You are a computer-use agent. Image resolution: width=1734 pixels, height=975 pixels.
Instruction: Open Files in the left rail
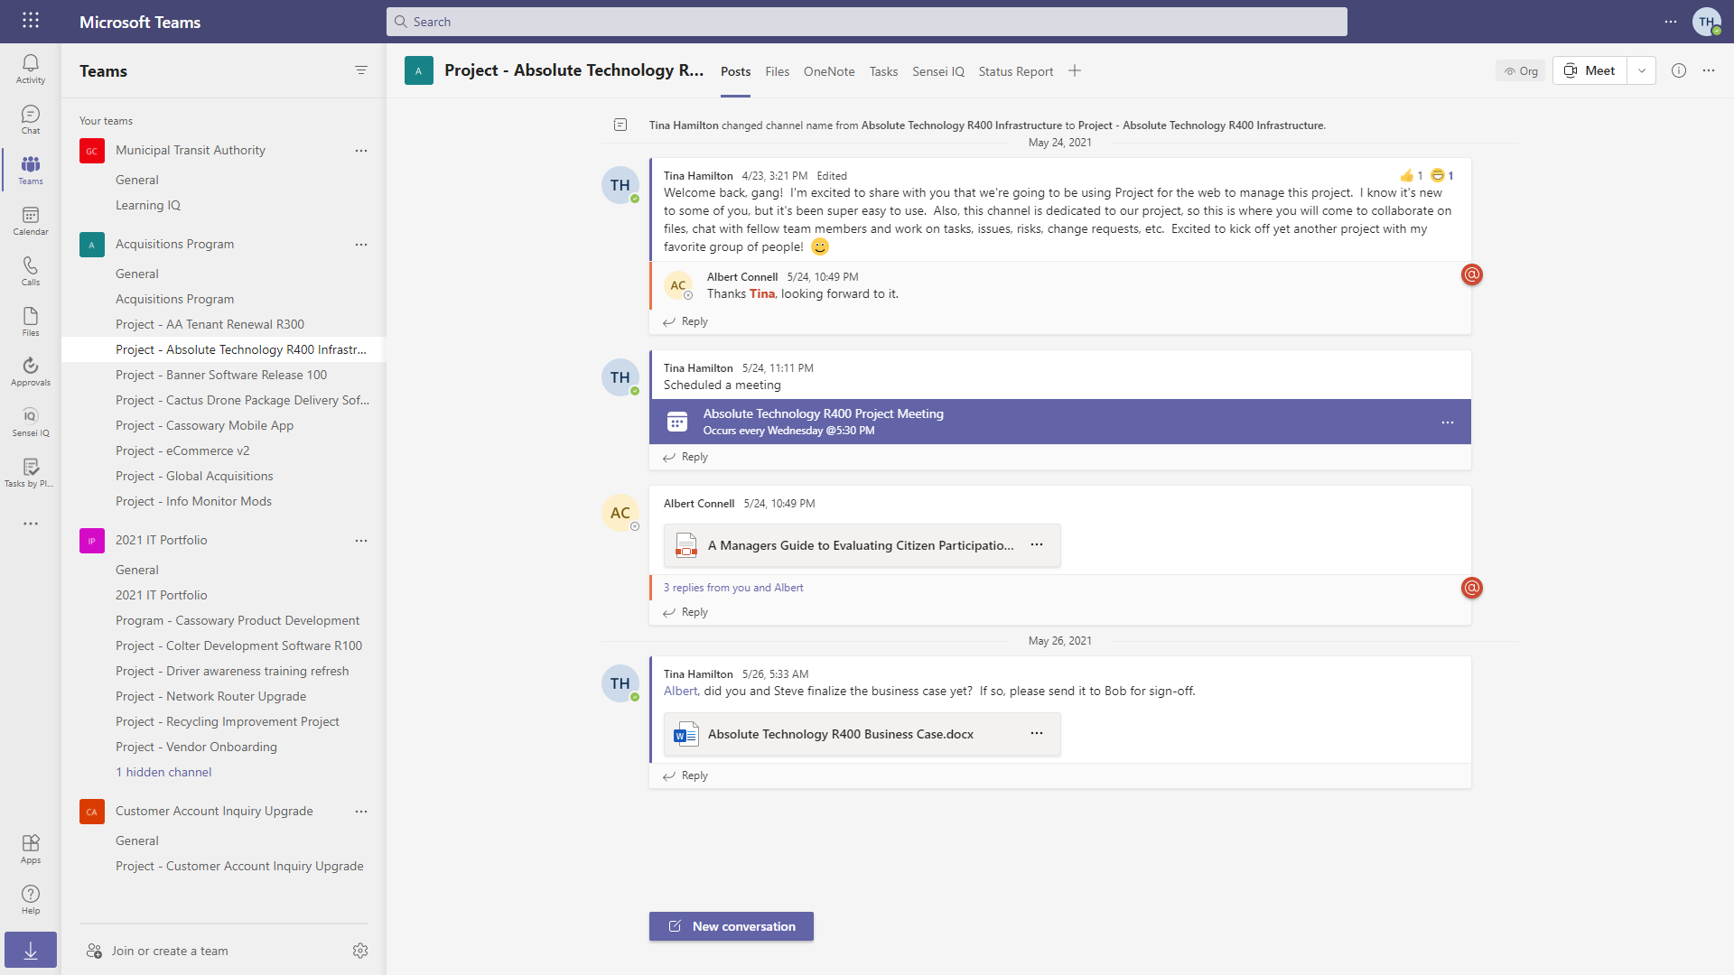click(31, 321)
